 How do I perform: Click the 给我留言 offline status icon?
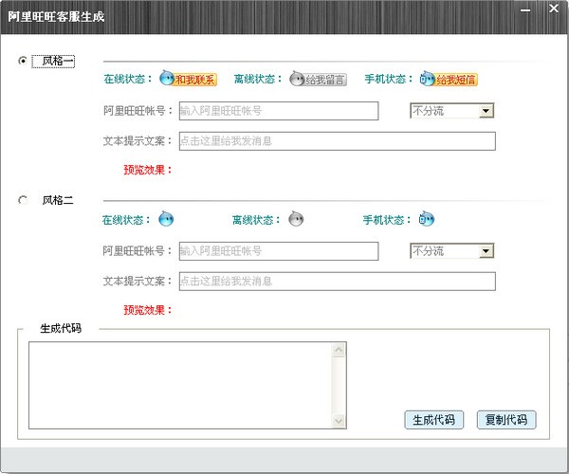(x=318, y=79)
